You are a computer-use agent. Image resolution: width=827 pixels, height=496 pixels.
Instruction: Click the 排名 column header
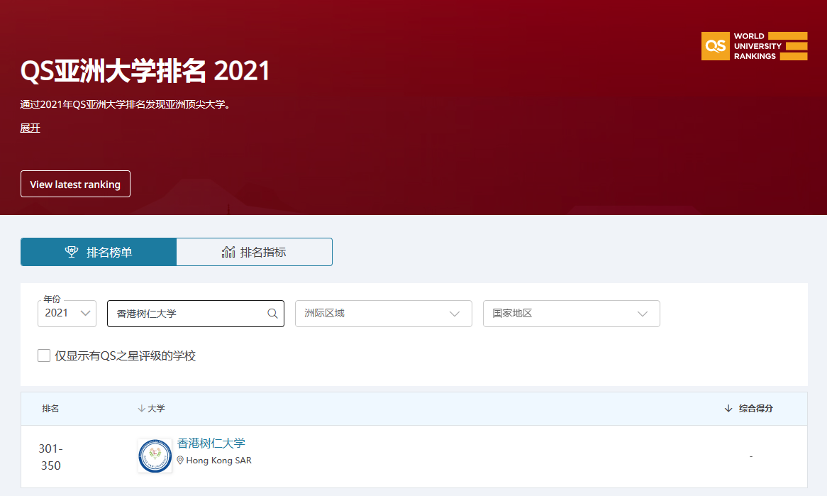coord(50,409)
